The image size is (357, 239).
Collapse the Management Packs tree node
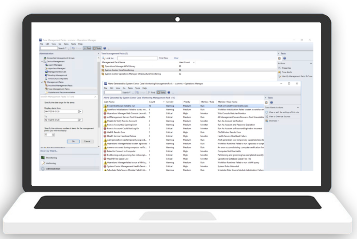click(42, 82)
